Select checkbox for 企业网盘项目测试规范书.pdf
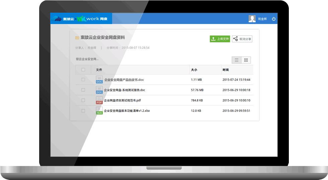 (x=83, y=100)
